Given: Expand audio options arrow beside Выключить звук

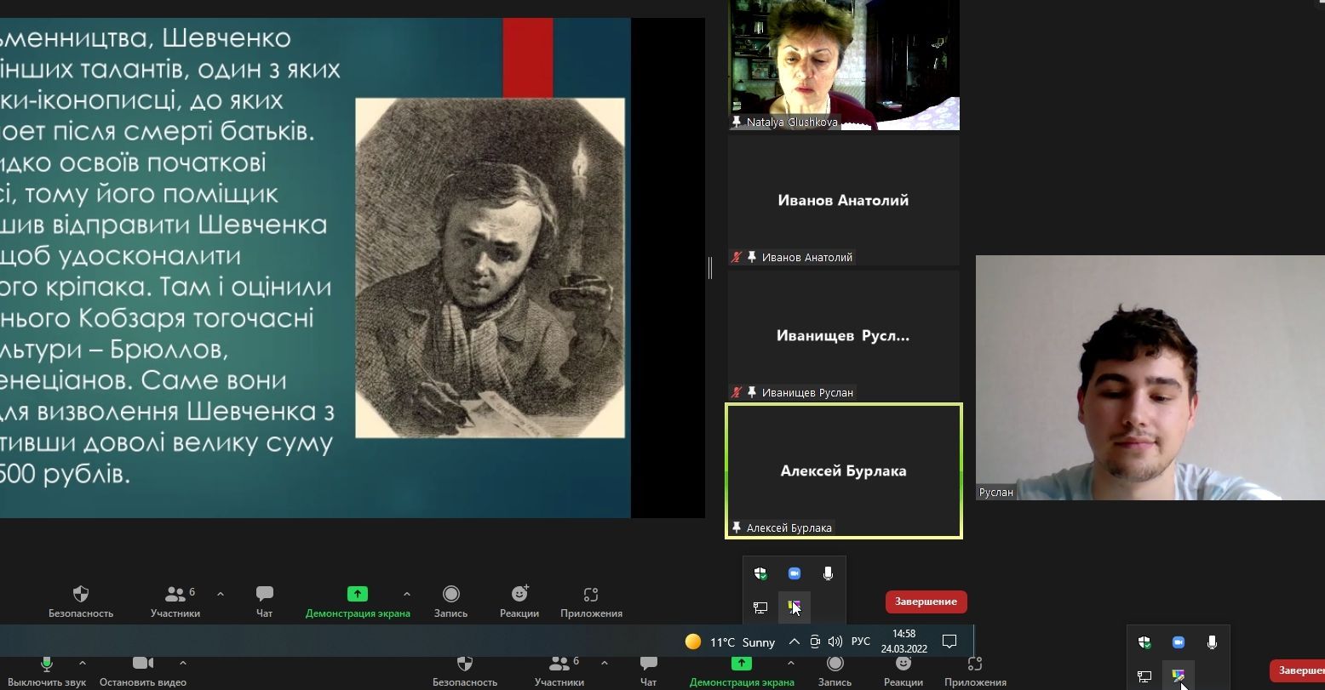Looking at the screenshot, I should click(83, 663).
